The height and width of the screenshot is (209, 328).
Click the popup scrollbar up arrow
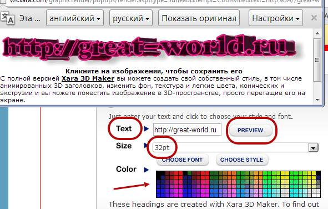tap(317, 33)
